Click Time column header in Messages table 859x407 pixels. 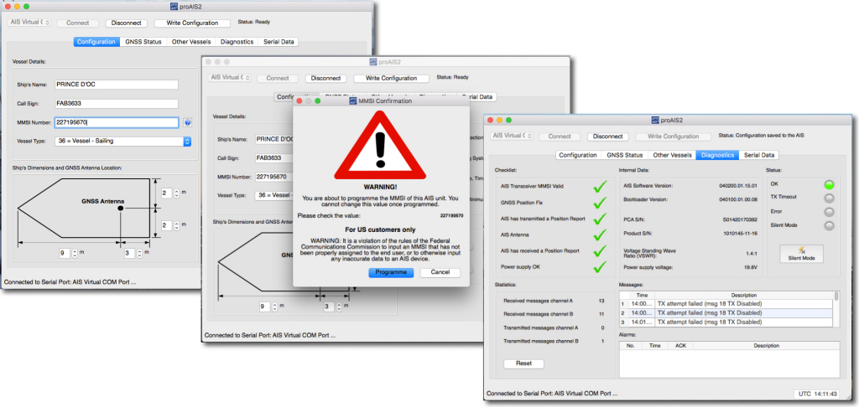[642, 296]
